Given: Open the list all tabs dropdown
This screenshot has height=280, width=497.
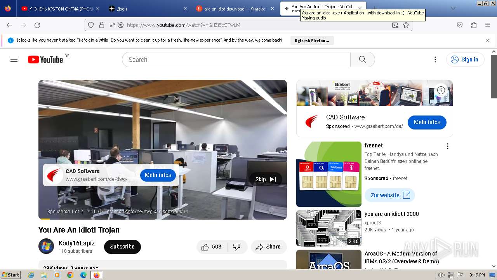Looking at the screenshot, I should (453, 8).
